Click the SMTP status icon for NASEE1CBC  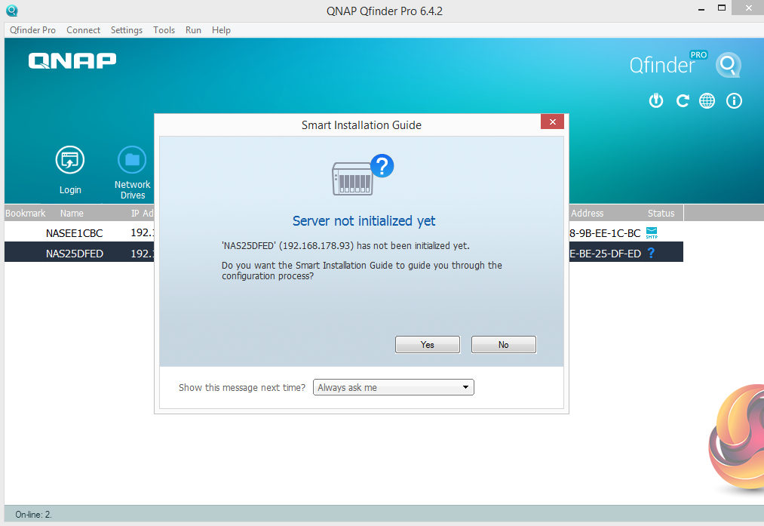652,233
